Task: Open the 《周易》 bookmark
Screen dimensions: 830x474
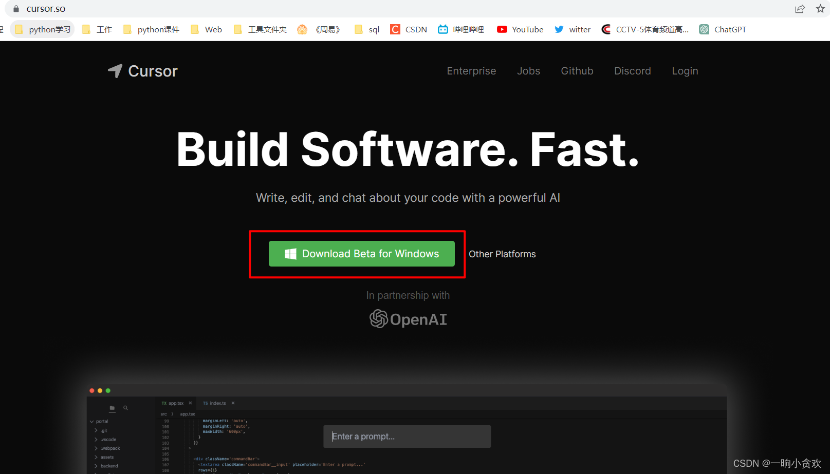Action: click(x=319, y=29)
